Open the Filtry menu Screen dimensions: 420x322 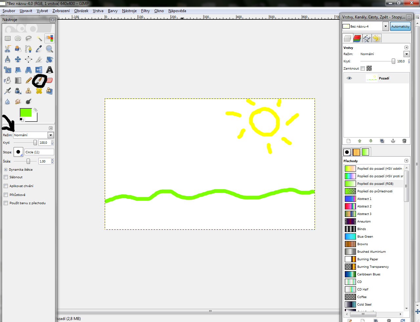145,11
